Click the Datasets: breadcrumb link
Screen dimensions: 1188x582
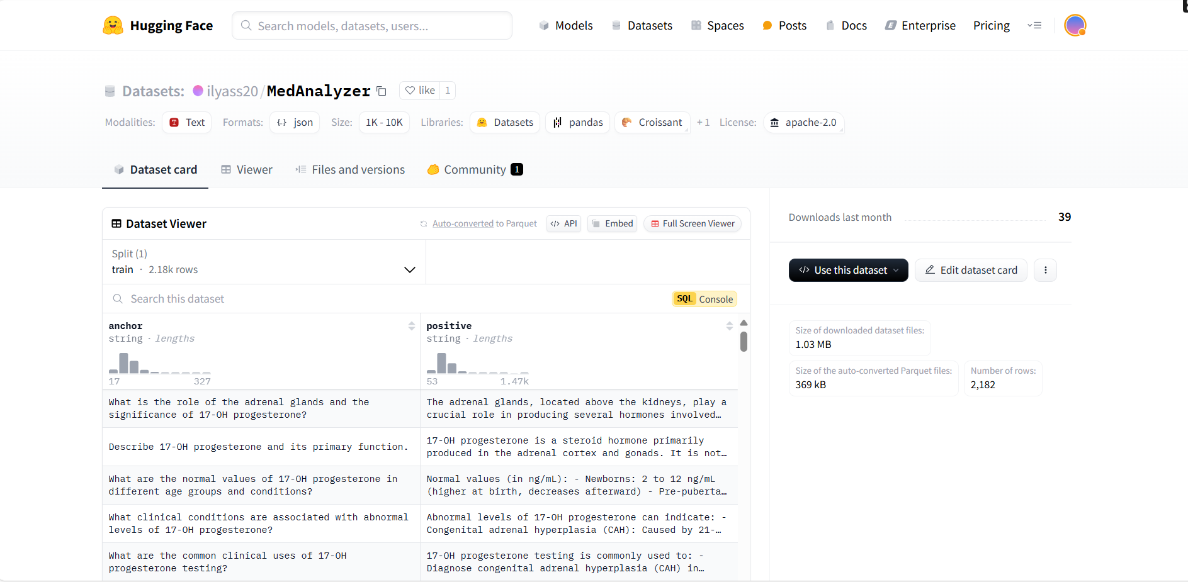[153, 91]
